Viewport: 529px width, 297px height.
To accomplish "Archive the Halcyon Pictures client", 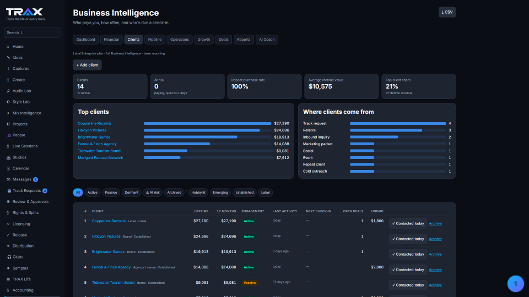I will click(x=435, y=239).
